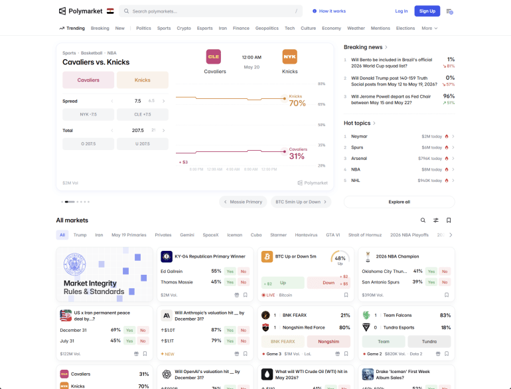The height and width of the screenshot is (389, 511).
Task: Open Market Integrity Rules & Standards banner
Action: tap(104, 275)
